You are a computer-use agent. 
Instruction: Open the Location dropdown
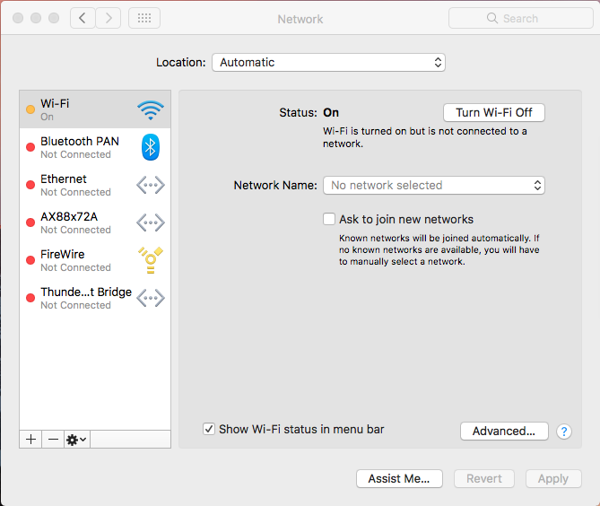tap(328, 63)
